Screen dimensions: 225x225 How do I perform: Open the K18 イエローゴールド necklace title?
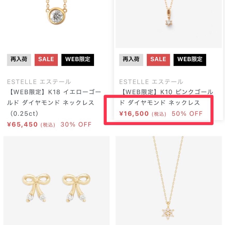click(54, 103)
